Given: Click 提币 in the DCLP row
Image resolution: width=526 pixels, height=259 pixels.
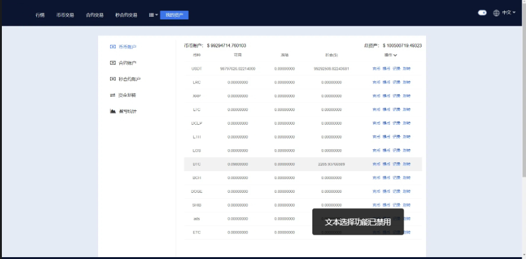Looking at the screenshot, I should coord(386,123).
